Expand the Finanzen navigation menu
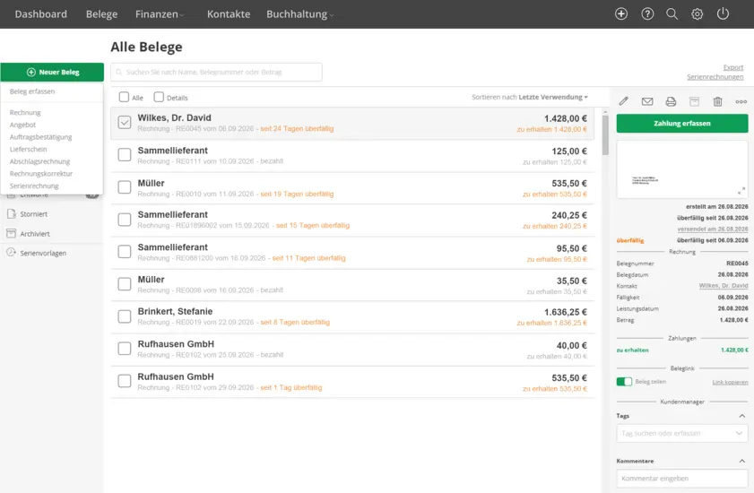 (160, 14)
